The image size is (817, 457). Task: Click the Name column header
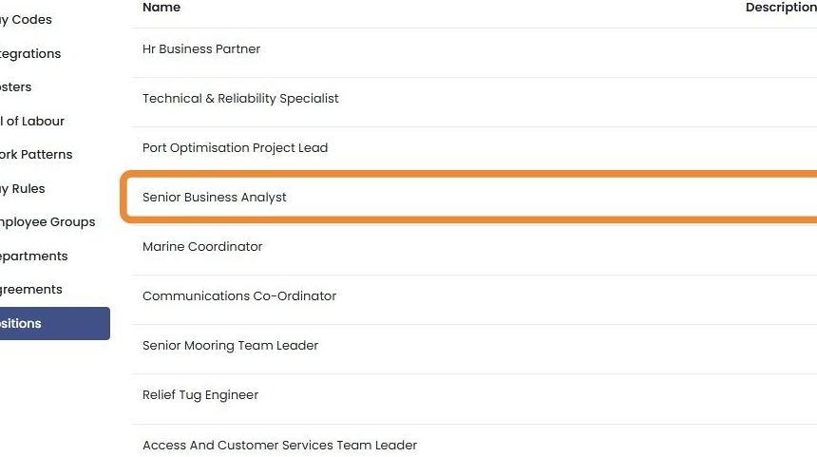click(161, 8)
